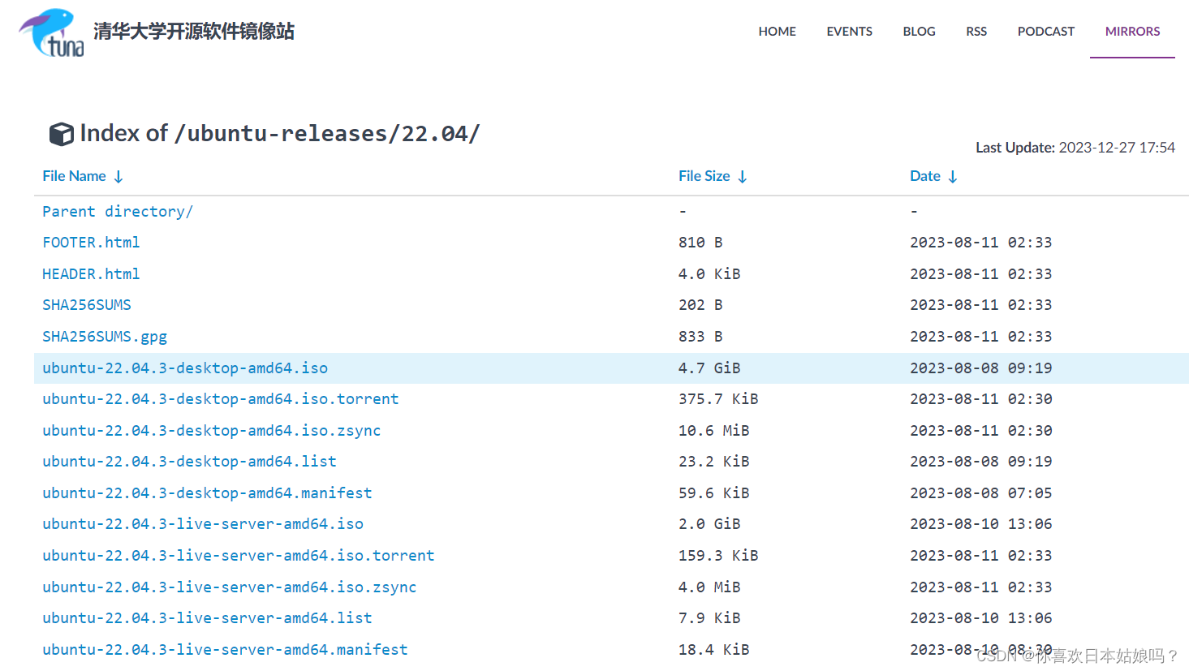This screenshot has width=1189, height=671.
Task: Click the 23.2 KiB size value
Action: point(714,462)
